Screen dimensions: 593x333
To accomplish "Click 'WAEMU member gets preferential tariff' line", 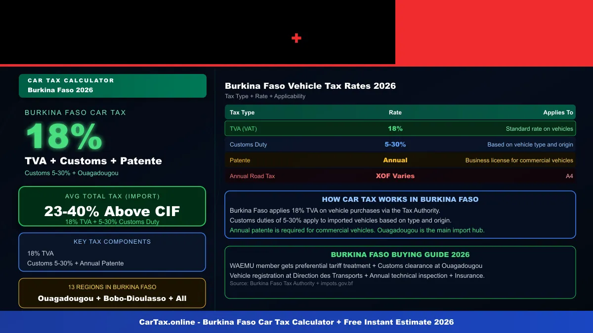I will (356, 266).
